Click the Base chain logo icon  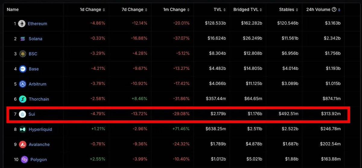[x=23, y=69]
